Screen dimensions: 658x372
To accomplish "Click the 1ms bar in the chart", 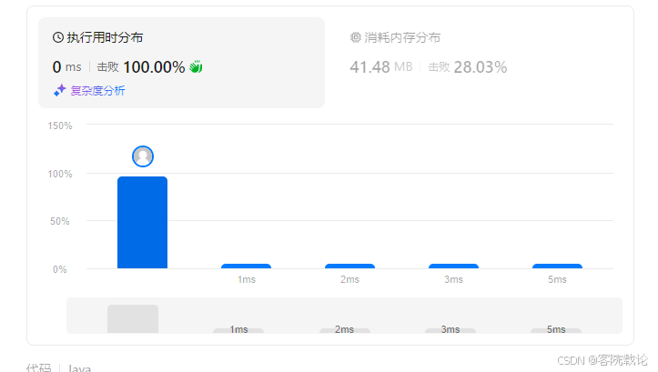I will (x=246, y=266).
